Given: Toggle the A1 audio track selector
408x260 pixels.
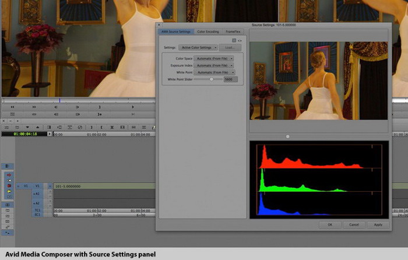Looking at the screenshot, I should coord(36,193).
